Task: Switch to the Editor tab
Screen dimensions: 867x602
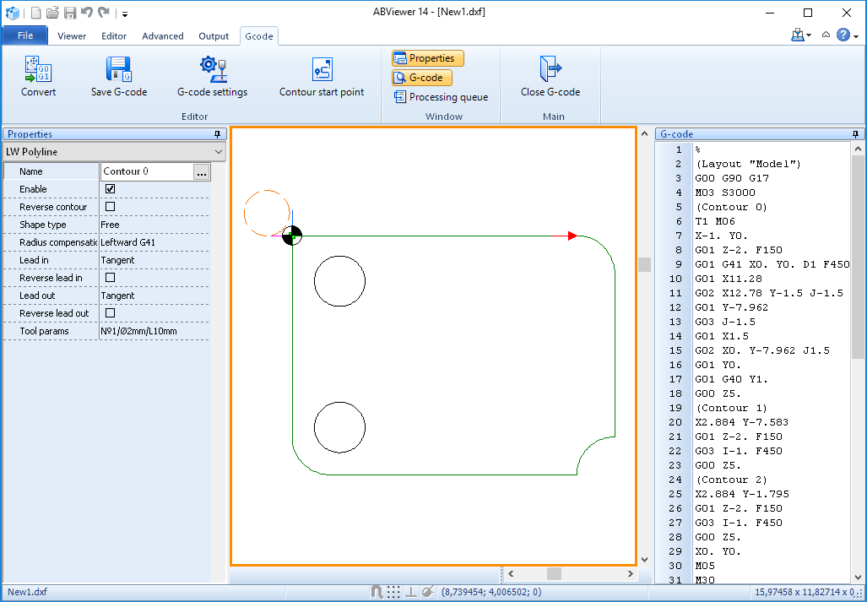Action: click(114, 36)
